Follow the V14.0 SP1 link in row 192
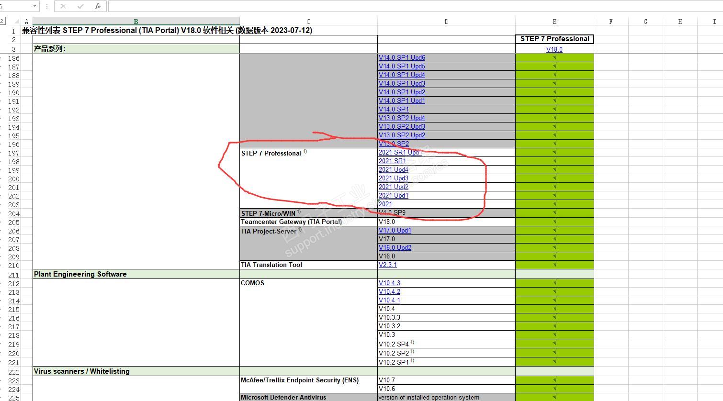 394,109
